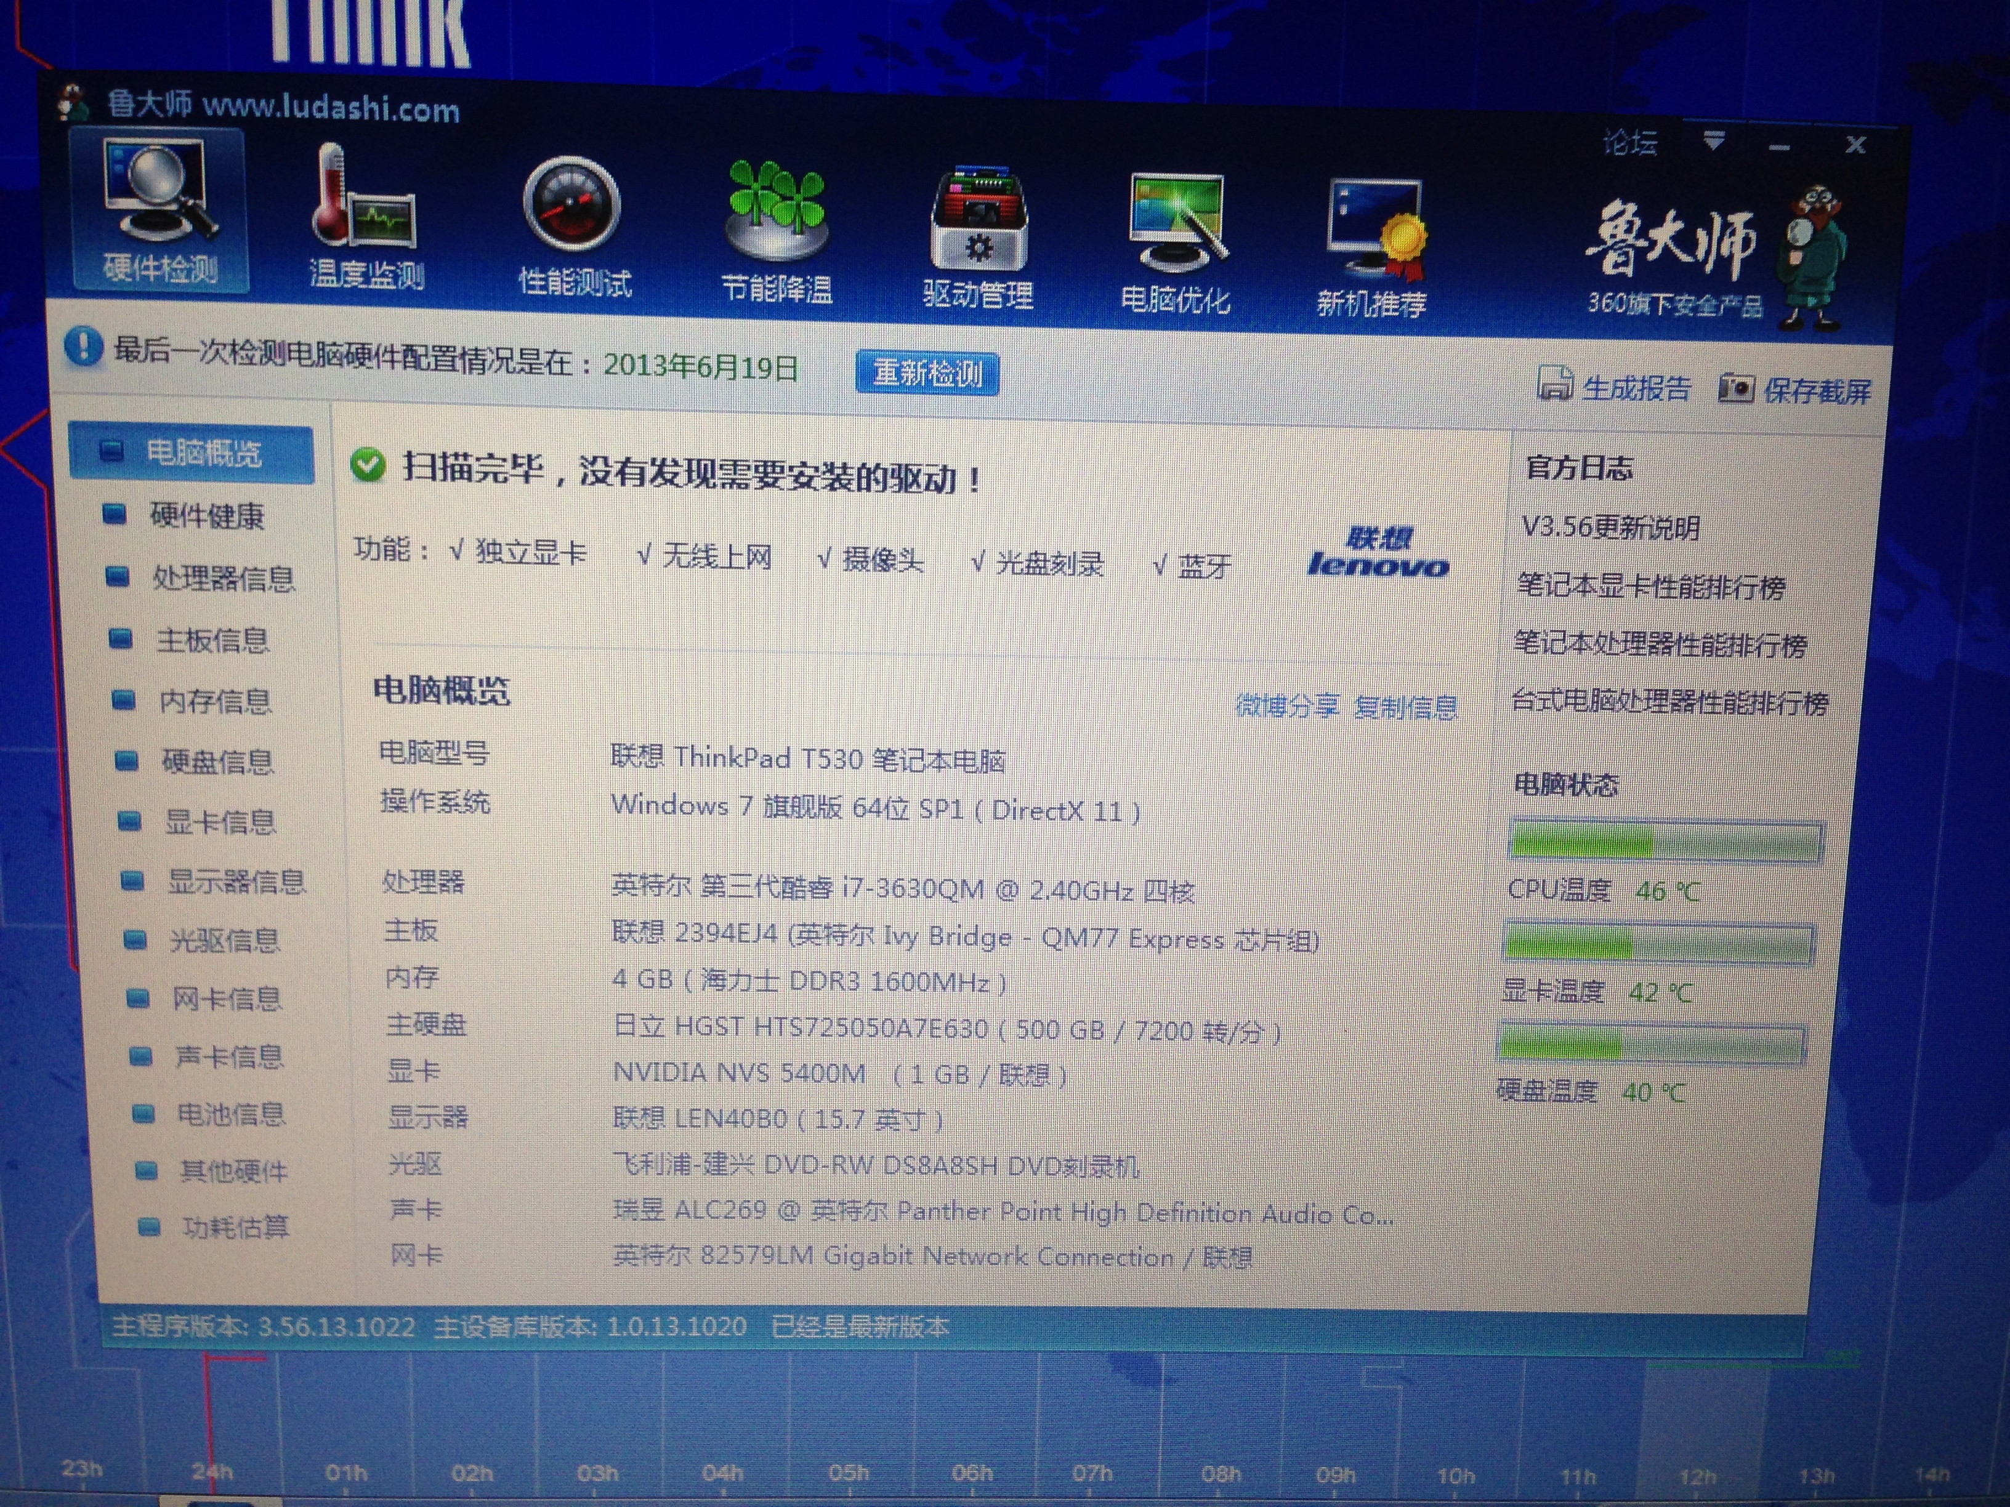2010x1507 pixels.
Task: Close the 鲁大师 window
Action: pos(1855,145)
